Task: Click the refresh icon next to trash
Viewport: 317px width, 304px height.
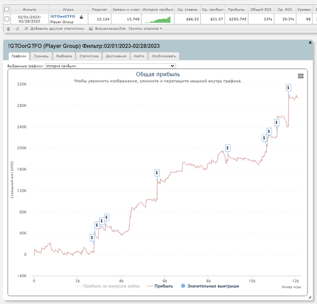Action: tap(17, 29)
